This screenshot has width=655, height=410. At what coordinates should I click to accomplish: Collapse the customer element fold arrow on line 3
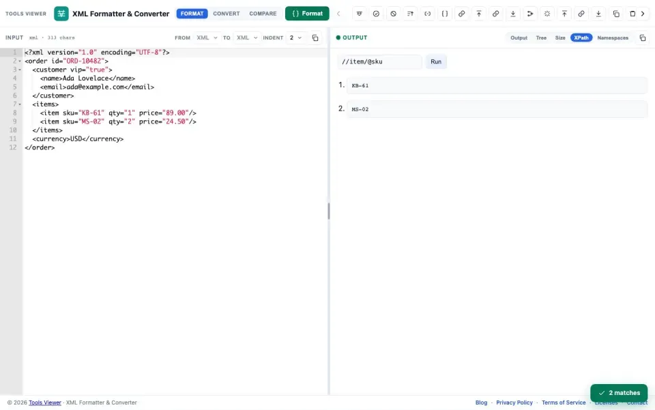point(20,70)
